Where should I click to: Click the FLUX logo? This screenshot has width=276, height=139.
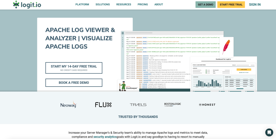pos(103,105)
